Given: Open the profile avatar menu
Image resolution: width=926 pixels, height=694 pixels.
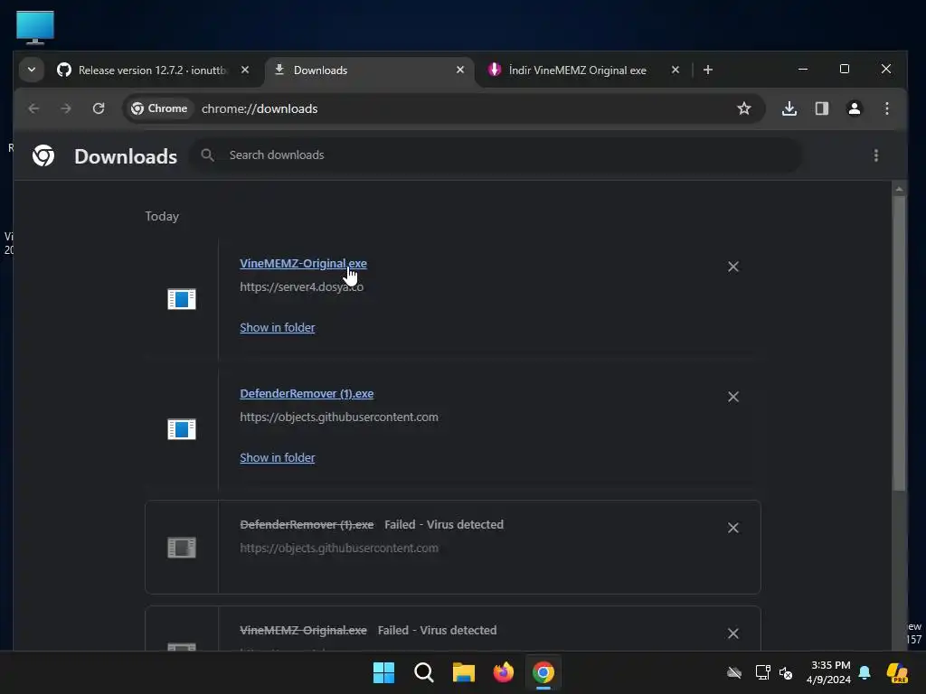Looking at the screenshot, I should 854,108.
